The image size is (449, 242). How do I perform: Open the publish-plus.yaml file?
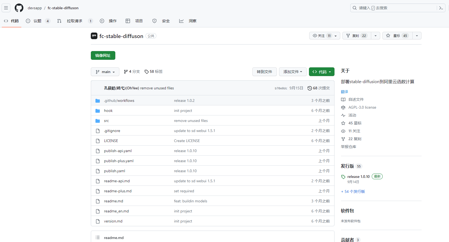click(x=119, y=161)
